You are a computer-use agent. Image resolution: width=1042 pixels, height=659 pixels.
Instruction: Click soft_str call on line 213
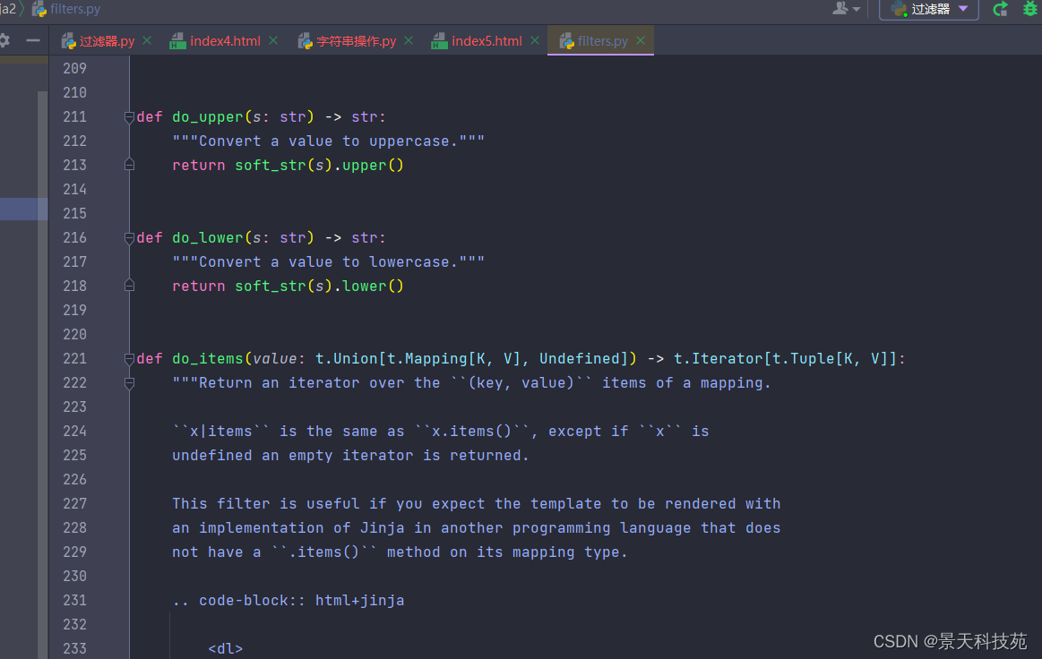pyautogui.click(x=271, y=166)
